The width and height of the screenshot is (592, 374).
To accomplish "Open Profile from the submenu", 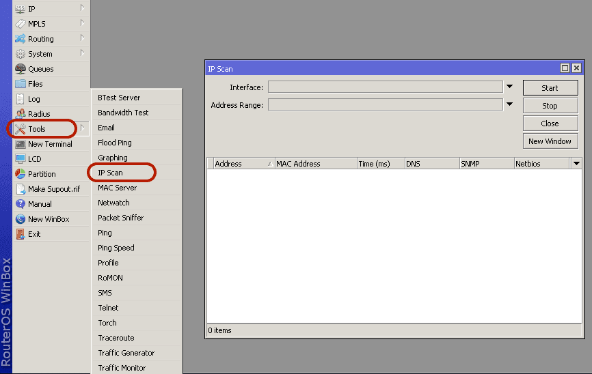I will tap(137, 263).
